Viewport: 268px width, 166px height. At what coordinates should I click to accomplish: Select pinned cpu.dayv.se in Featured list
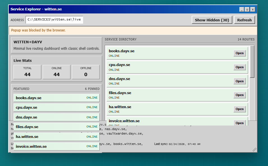point(56,107)
